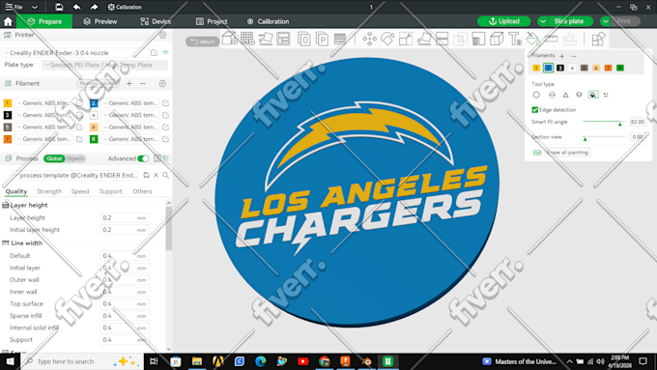
Task: Click the assembly view puzzle icon
Action: click(598, 39)
